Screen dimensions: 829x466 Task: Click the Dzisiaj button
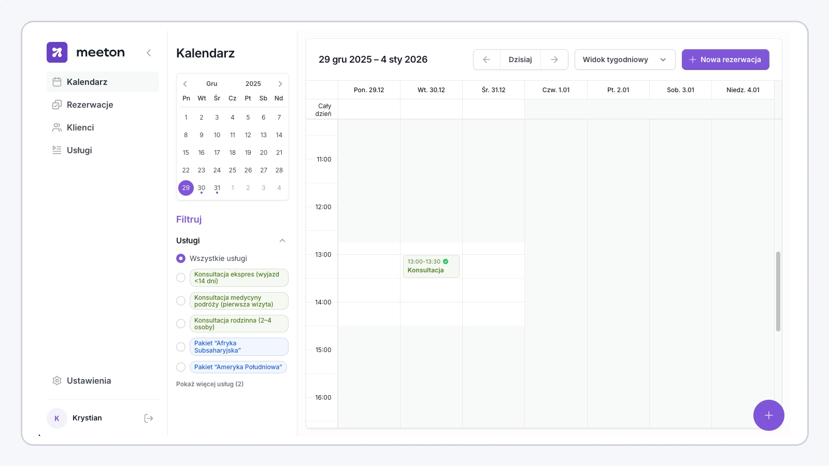pos(520,60)
